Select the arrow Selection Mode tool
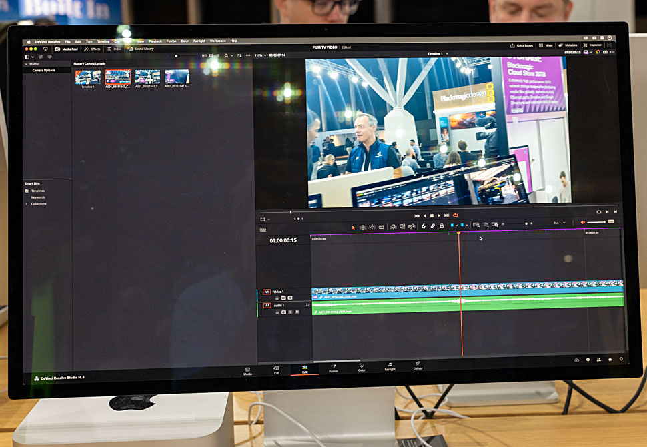647x447 pixels. (x=354, y=227)
